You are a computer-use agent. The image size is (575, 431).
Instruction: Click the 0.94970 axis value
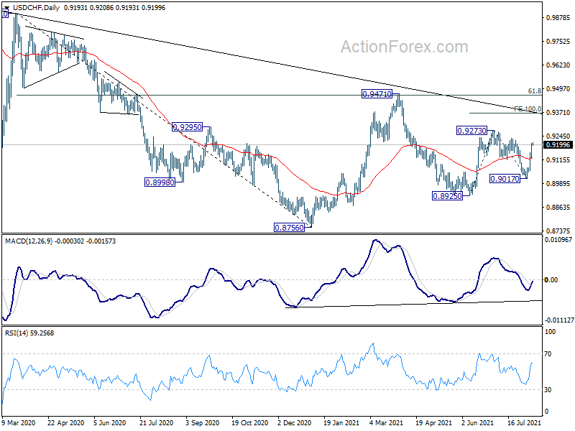pyautogui.click(x=558, y=88)
